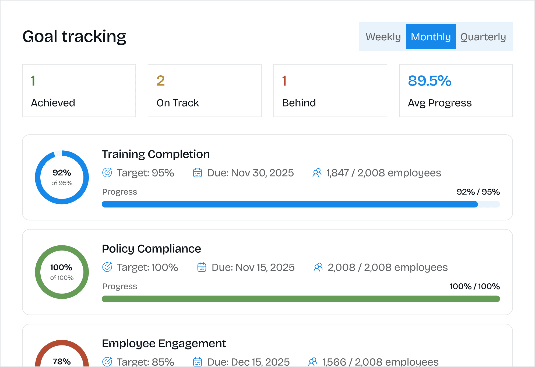This screenshot has height=367, width=535.
Task: Click target icon in Employee Engagement
Action: [x=107, y=362]
